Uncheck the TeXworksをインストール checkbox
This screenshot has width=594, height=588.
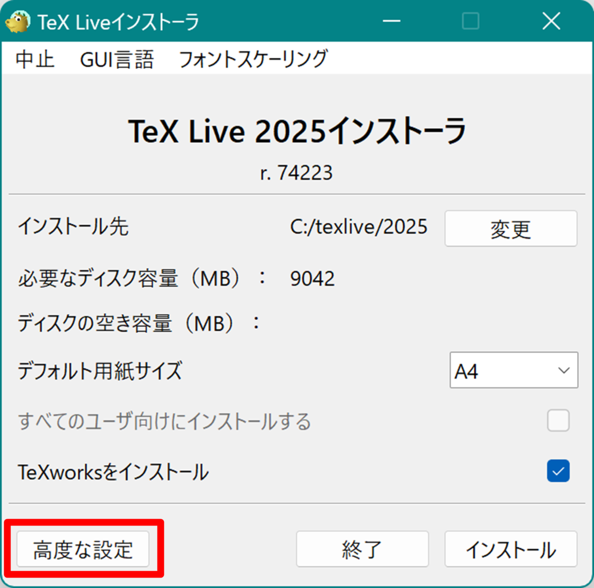pos(558,471)
